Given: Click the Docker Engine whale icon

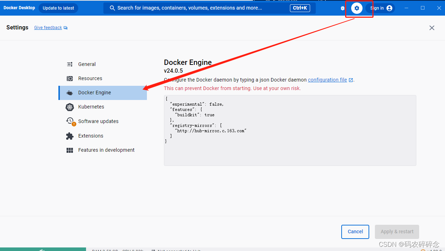Looking at the screenshot, I should click(70, 93).
